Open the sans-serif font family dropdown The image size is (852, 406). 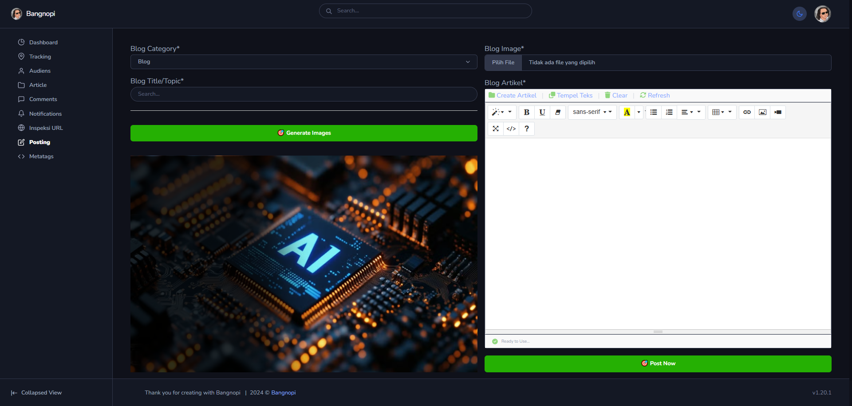(x=592, y=112)
